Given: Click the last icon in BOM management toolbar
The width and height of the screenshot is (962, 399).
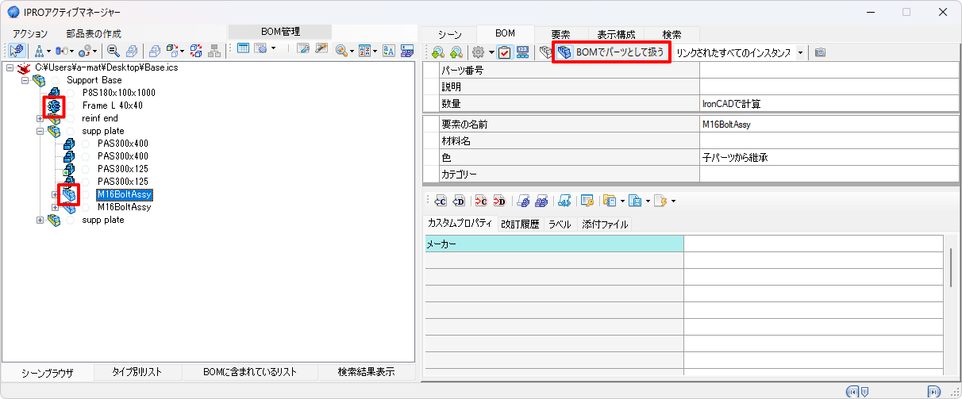Looking at the screenshot, I should (x=406, y=50).
